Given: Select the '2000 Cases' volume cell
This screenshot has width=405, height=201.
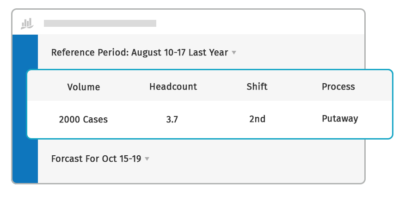Looking at the screenshot, I should pos(83,119).
